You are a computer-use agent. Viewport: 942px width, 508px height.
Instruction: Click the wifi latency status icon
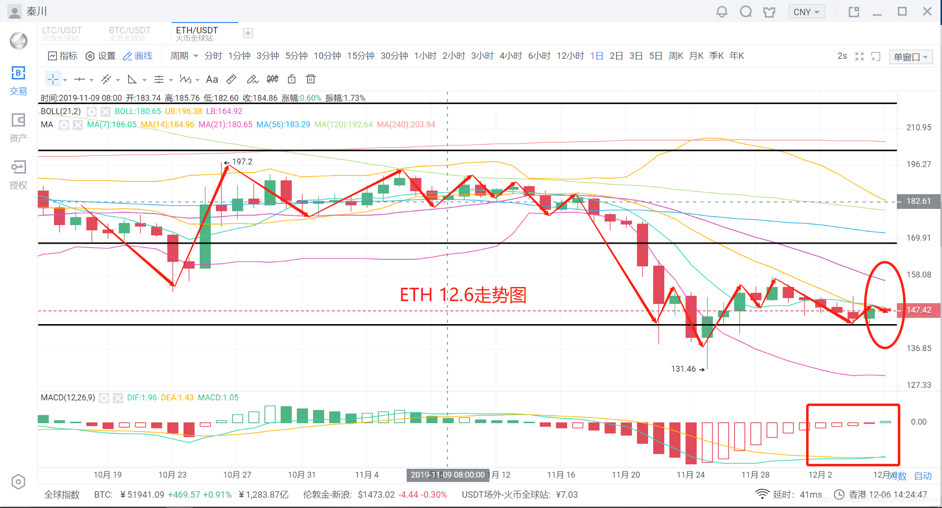pos(762,494)
